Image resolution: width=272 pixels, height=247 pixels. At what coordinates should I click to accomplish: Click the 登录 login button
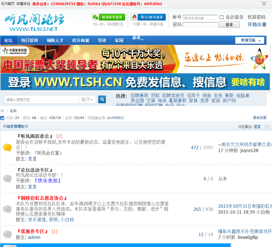(229, 25)
